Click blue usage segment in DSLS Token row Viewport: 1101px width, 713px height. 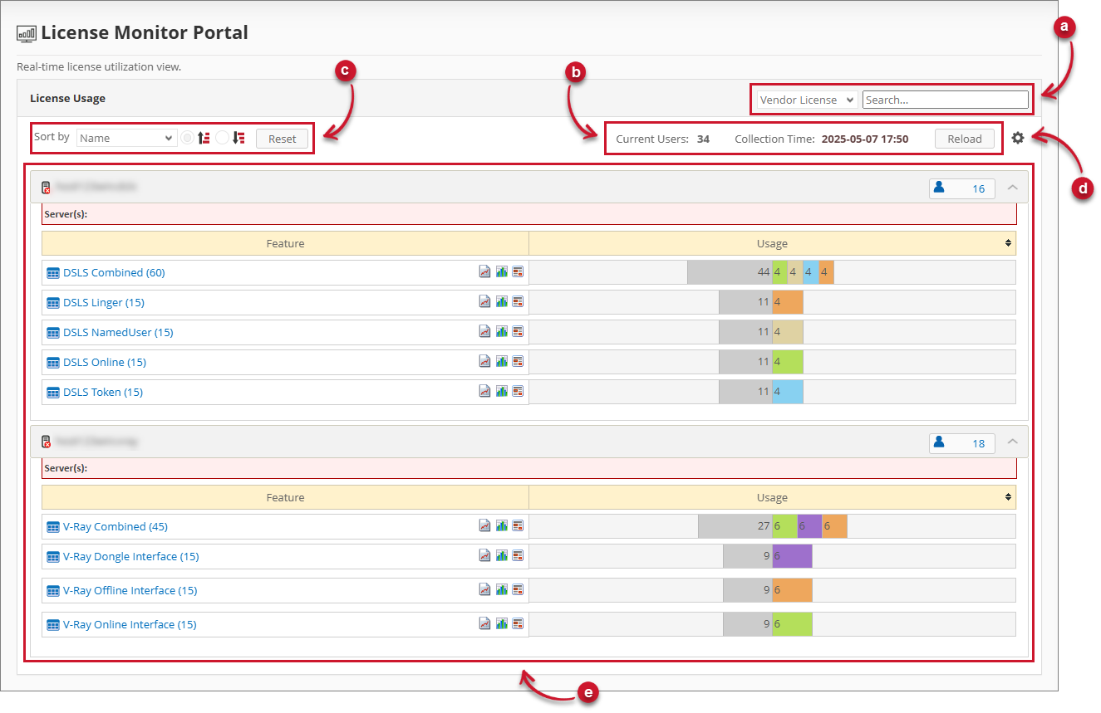pos(787,392)
